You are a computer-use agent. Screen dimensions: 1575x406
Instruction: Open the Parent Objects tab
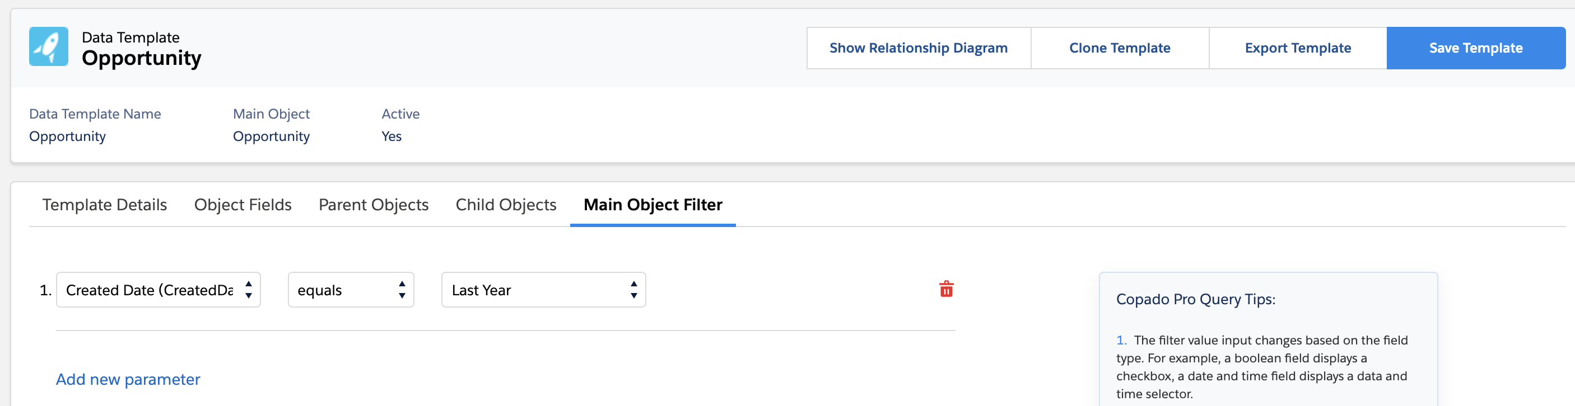[374, 205]
